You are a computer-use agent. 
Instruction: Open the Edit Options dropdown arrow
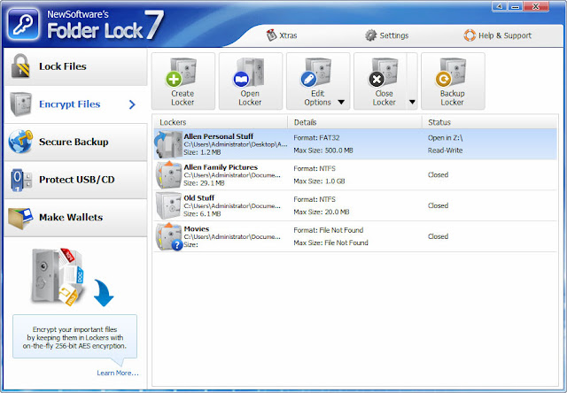(x=341, y=102)
